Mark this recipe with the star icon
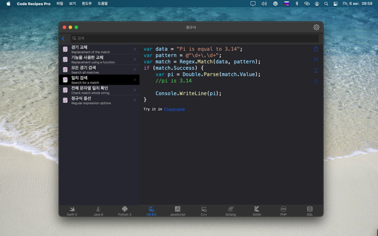This screenshot has height=236, width=378. pyautogui.click(x=316, y=82)
